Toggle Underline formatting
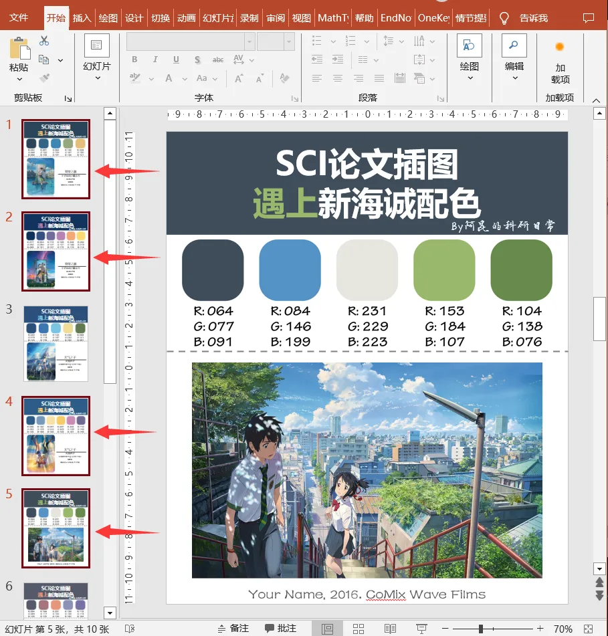Screen dimensions: 608x636 click(x=176, y=60)
